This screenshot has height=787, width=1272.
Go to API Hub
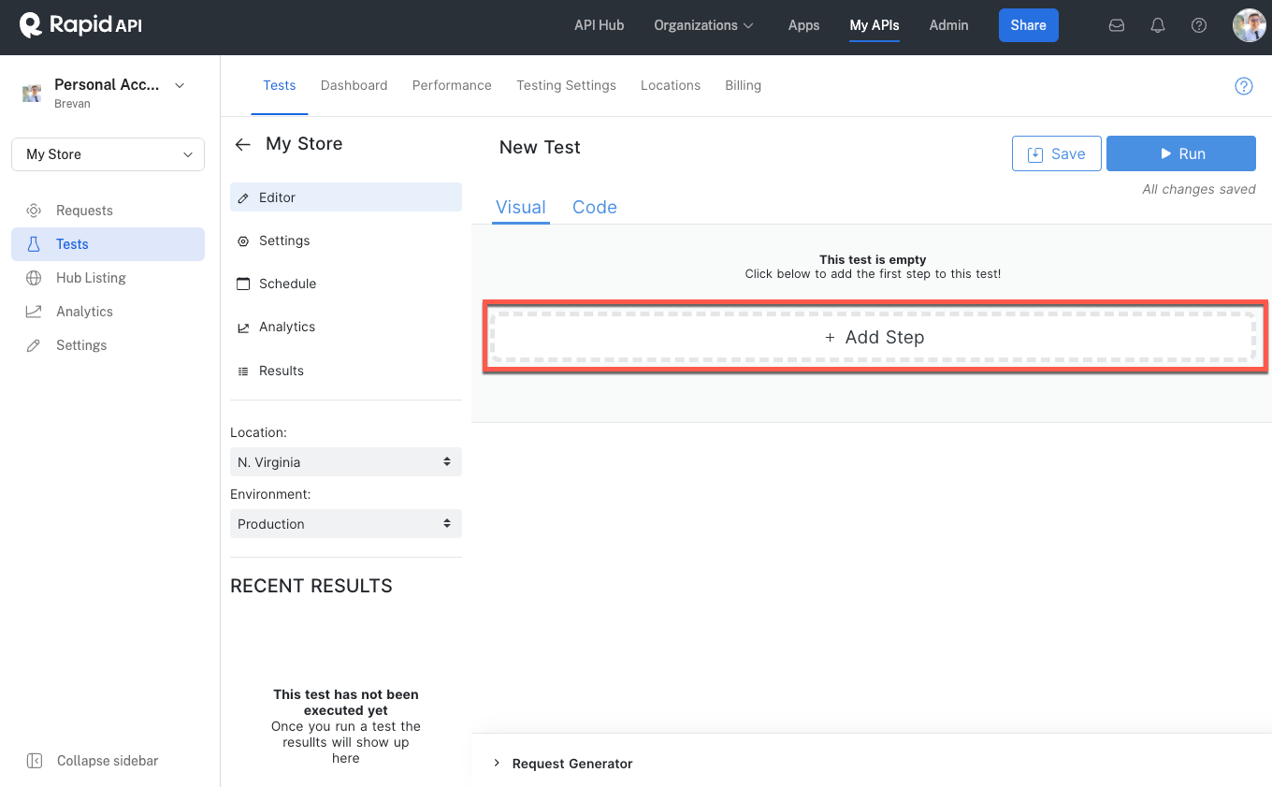pos(599,25)
